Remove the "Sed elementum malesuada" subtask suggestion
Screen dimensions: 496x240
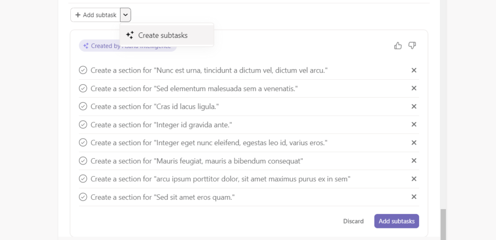coord(414,88)
